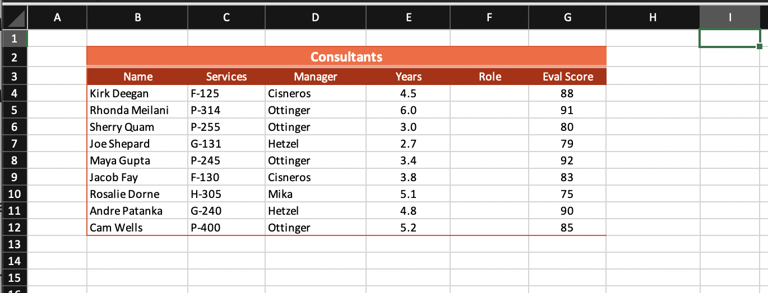Select column H header

(x=653, y=17)
